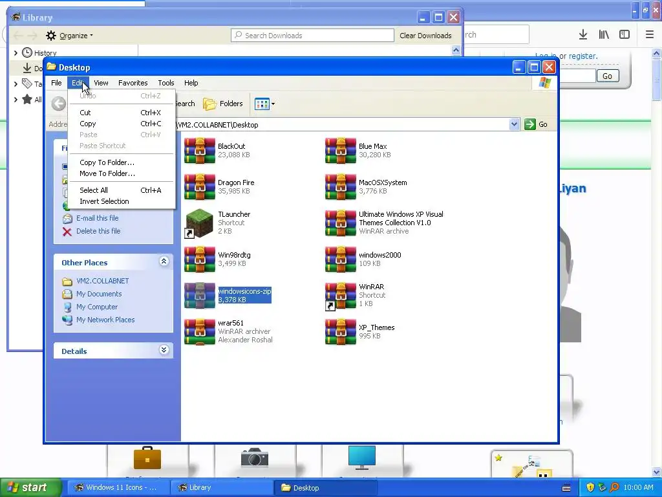Click the E-mail this file link

(97, 218)
